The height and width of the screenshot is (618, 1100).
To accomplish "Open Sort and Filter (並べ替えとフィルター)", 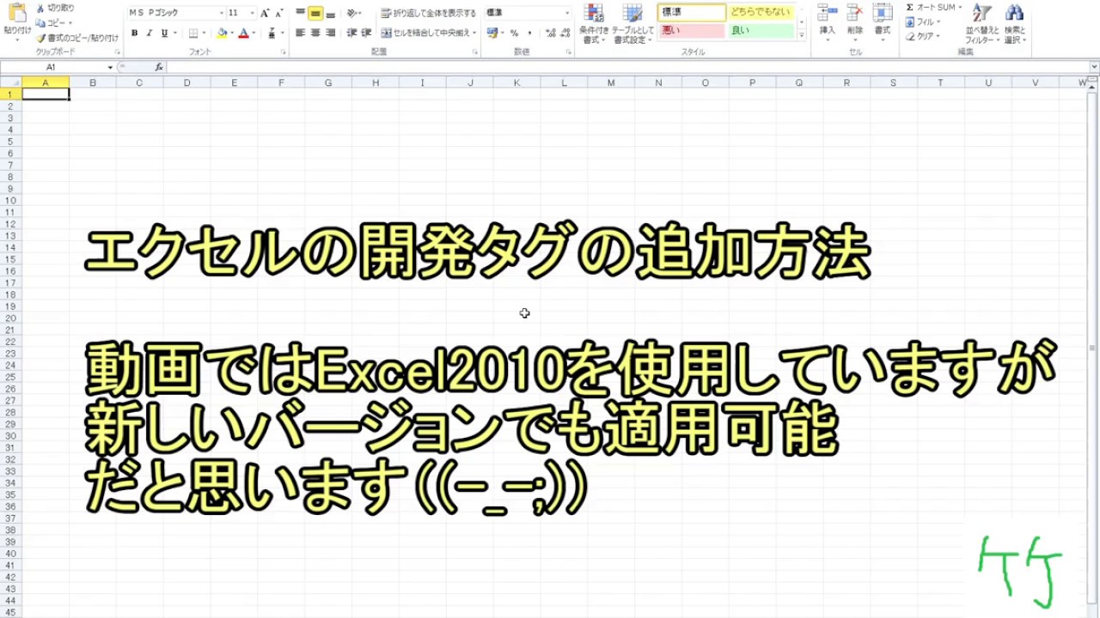I will click(x=981, y=24).
